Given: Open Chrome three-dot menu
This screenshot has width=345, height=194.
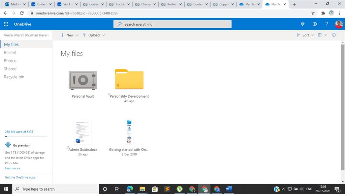Looking at the screenshot, I should click(x=340, y=13).
